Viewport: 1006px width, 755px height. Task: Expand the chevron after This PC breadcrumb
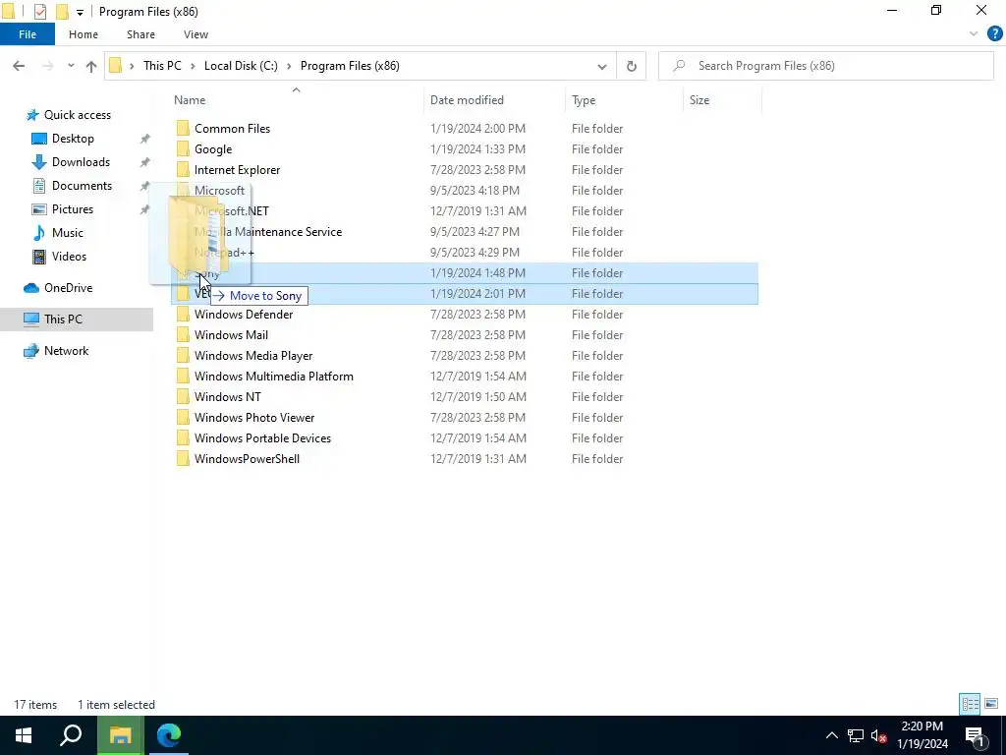point(194,66)
